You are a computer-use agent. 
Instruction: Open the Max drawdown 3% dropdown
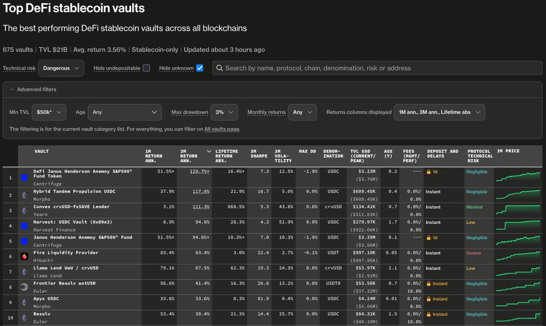tap(224, 112)
